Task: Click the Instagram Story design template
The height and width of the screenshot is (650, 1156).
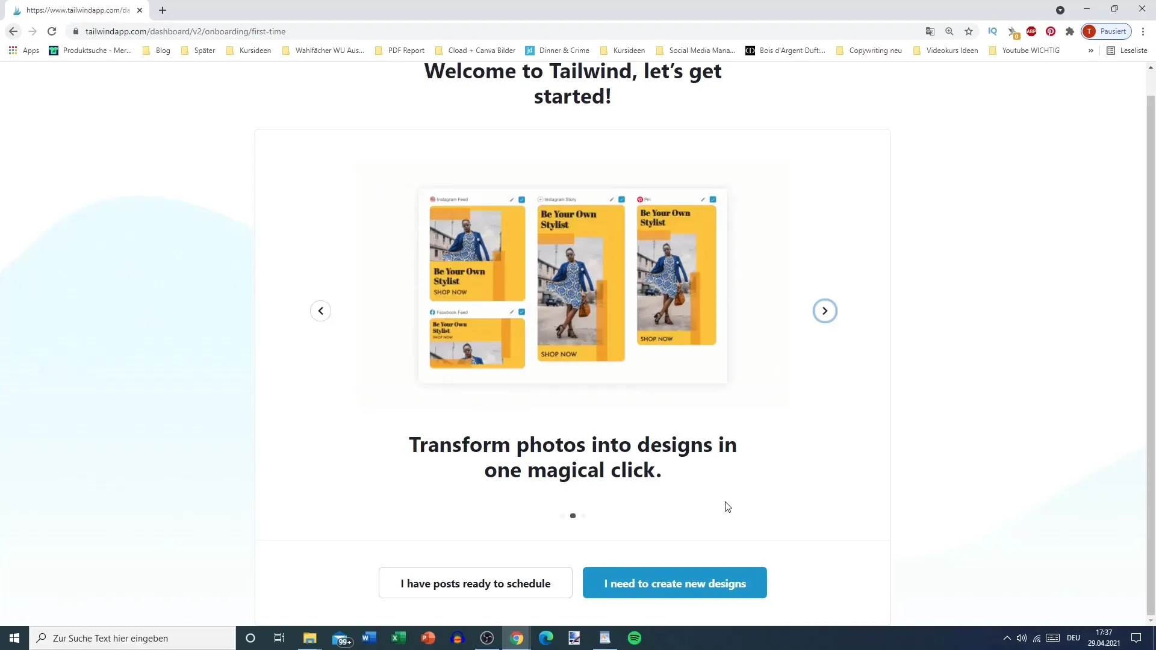Action: click(580, 282)
